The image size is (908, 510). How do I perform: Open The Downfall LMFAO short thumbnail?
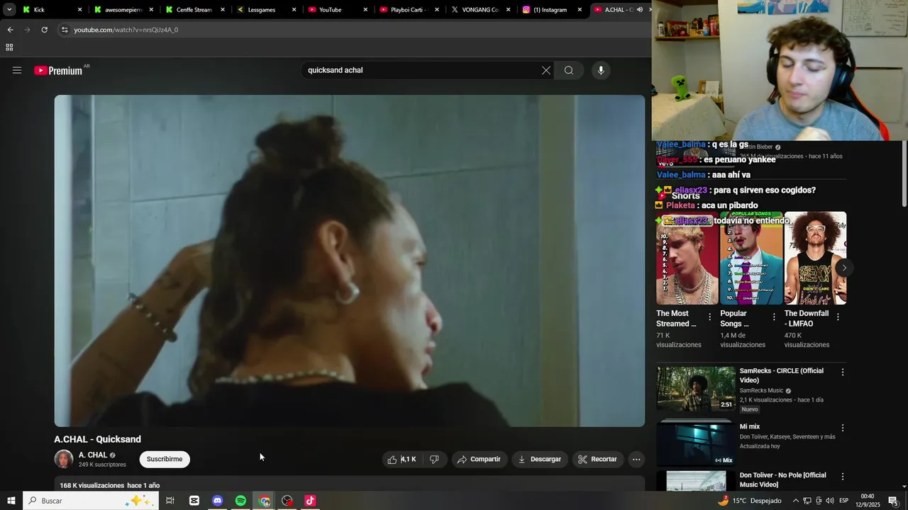(x=815, y=259)
